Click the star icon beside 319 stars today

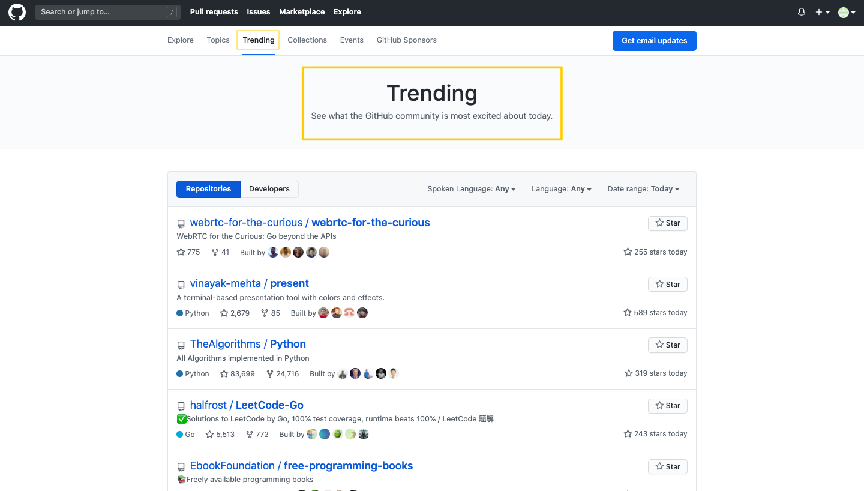pos(628,373)
